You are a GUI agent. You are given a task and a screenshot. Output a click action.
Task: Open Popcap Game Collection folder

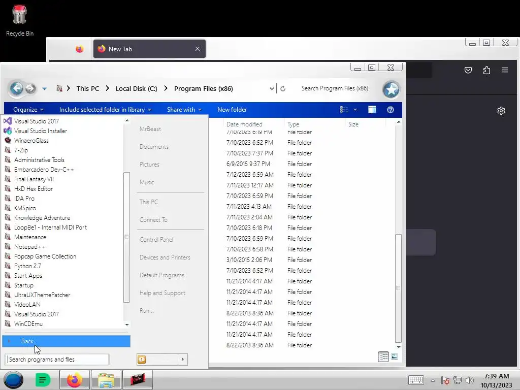point(45,256)
